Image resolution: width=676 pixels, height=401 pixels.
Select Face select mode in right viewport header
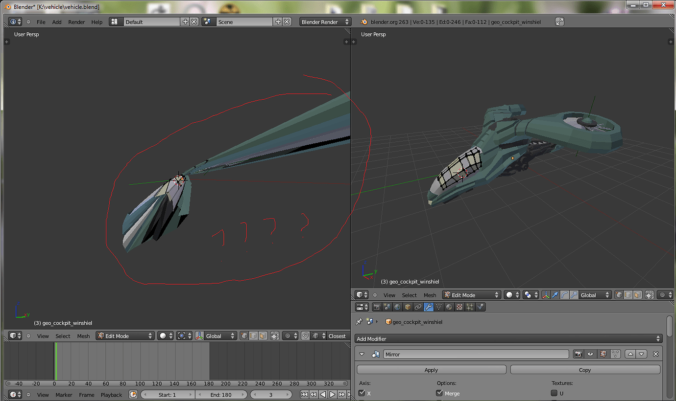[637, 295]
